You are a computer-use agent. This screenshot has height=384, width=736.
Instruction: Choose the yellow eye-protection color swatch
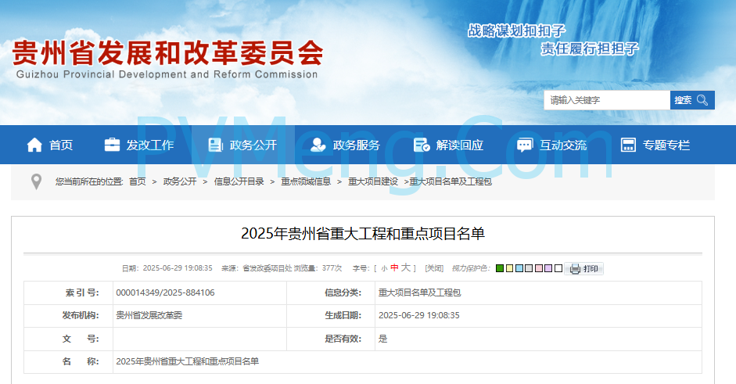pos(510,268)
